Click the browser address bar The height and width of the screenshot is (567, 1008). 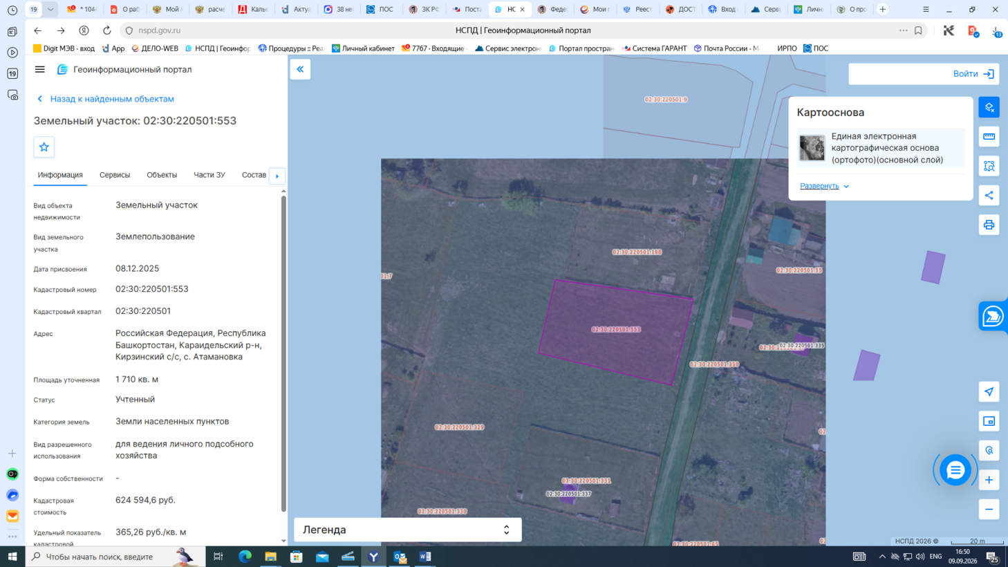coord(523,30)
